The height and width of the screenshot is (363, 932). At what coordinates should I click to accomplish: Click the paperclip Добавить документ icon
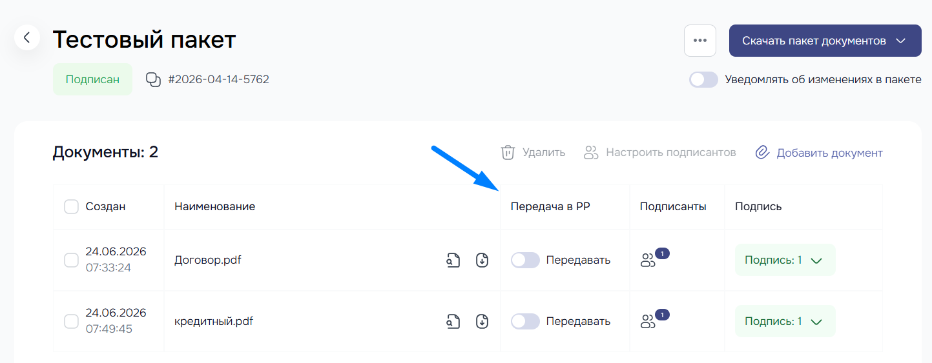(x=763, y=153)
